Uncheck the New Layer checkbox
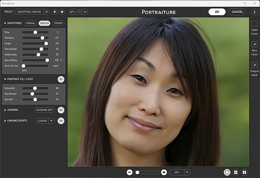 click(254, 44)
